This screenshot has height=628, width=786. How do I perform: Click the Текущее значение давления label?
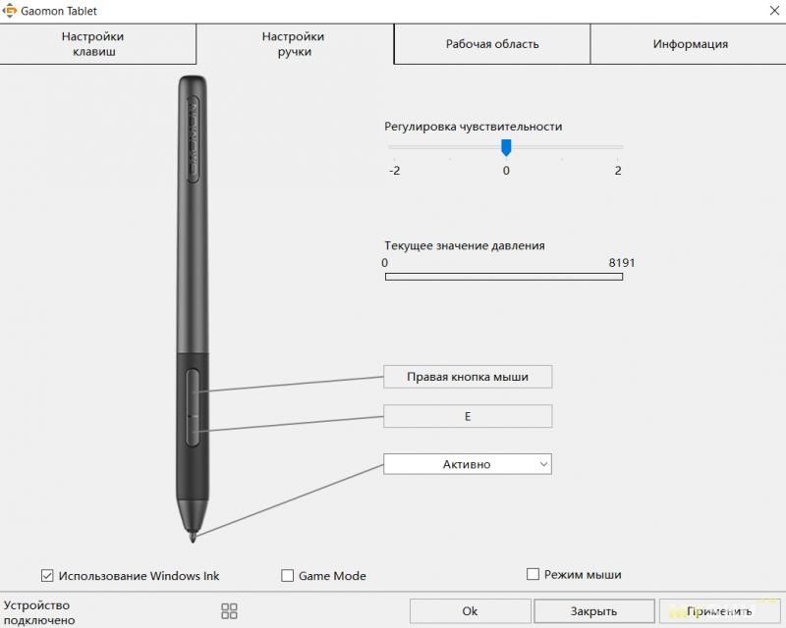465,246
